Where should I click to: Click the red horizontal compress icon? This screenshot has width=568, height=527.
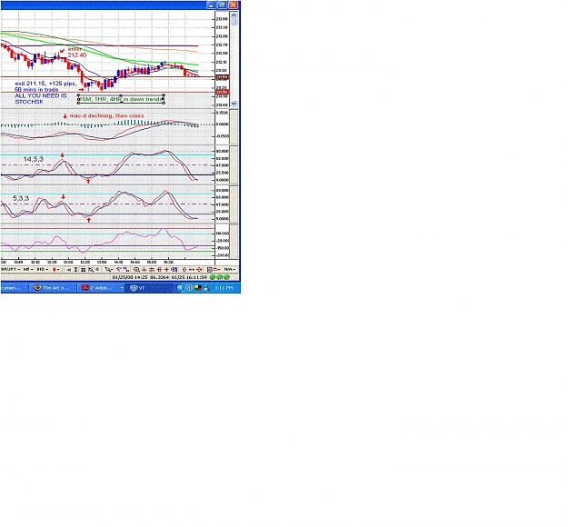(x=144, y=270)
